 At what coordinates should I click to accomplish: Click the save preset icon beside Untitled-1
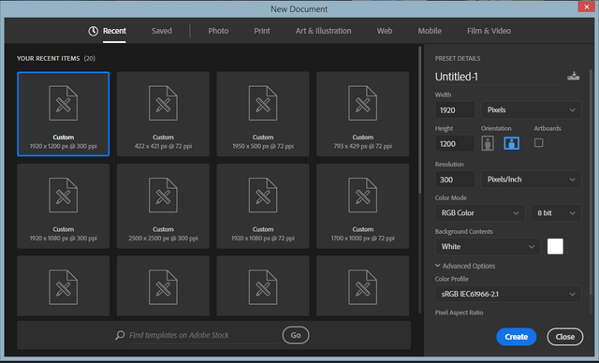point(573,76)
